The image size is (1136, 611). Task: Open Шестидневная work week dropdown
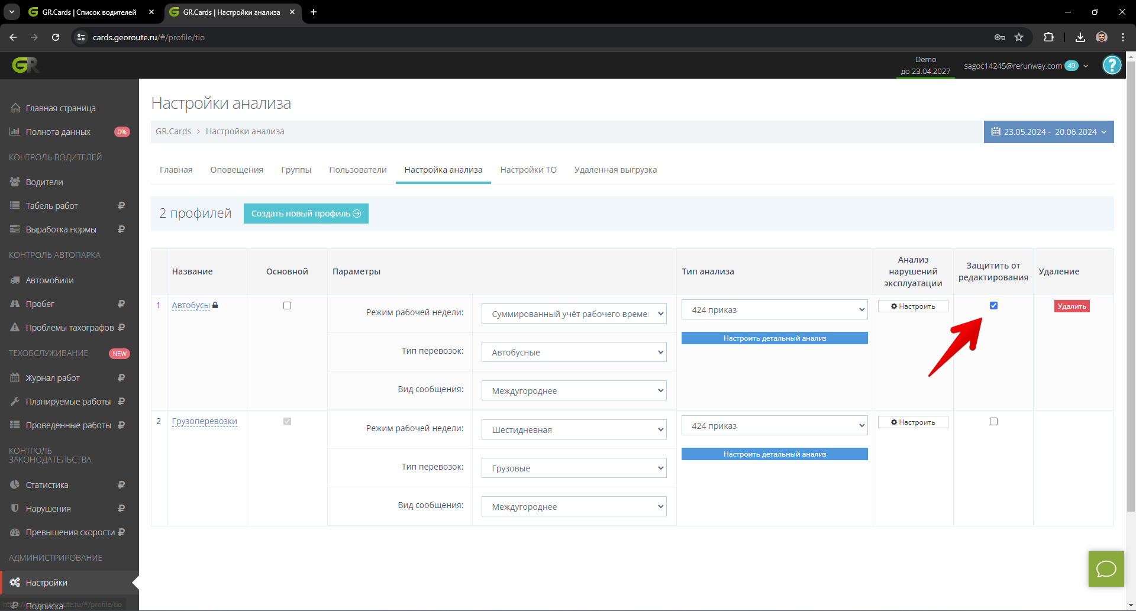click(x=574, y=429)
